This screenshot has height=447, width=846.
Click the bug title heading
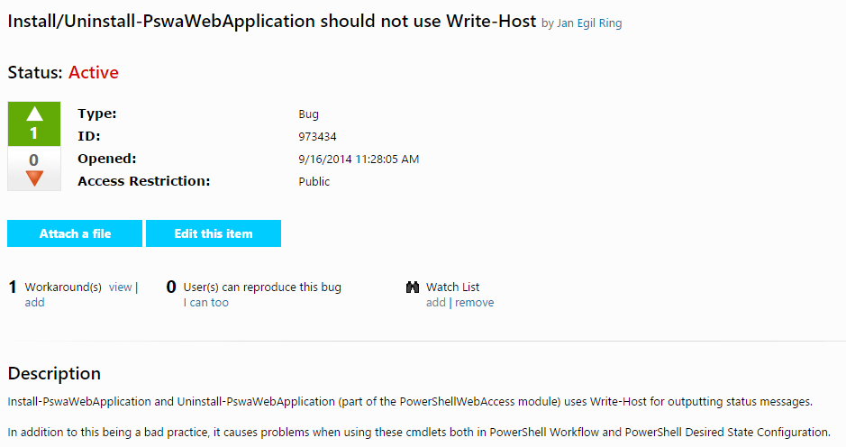(x=271, y=21)
